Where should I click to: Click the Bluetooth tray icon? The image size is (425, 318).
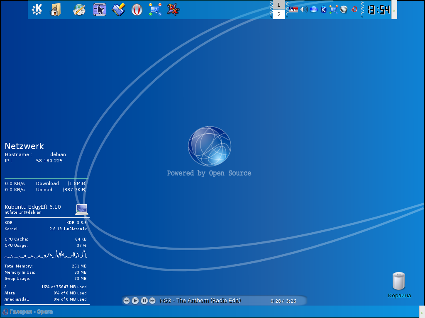pos(324,10)
